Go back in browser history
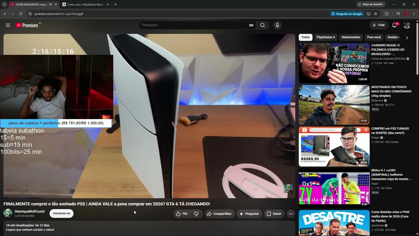Image resolution: width=419 pixels, height=236 pixels. pos(5,14)
